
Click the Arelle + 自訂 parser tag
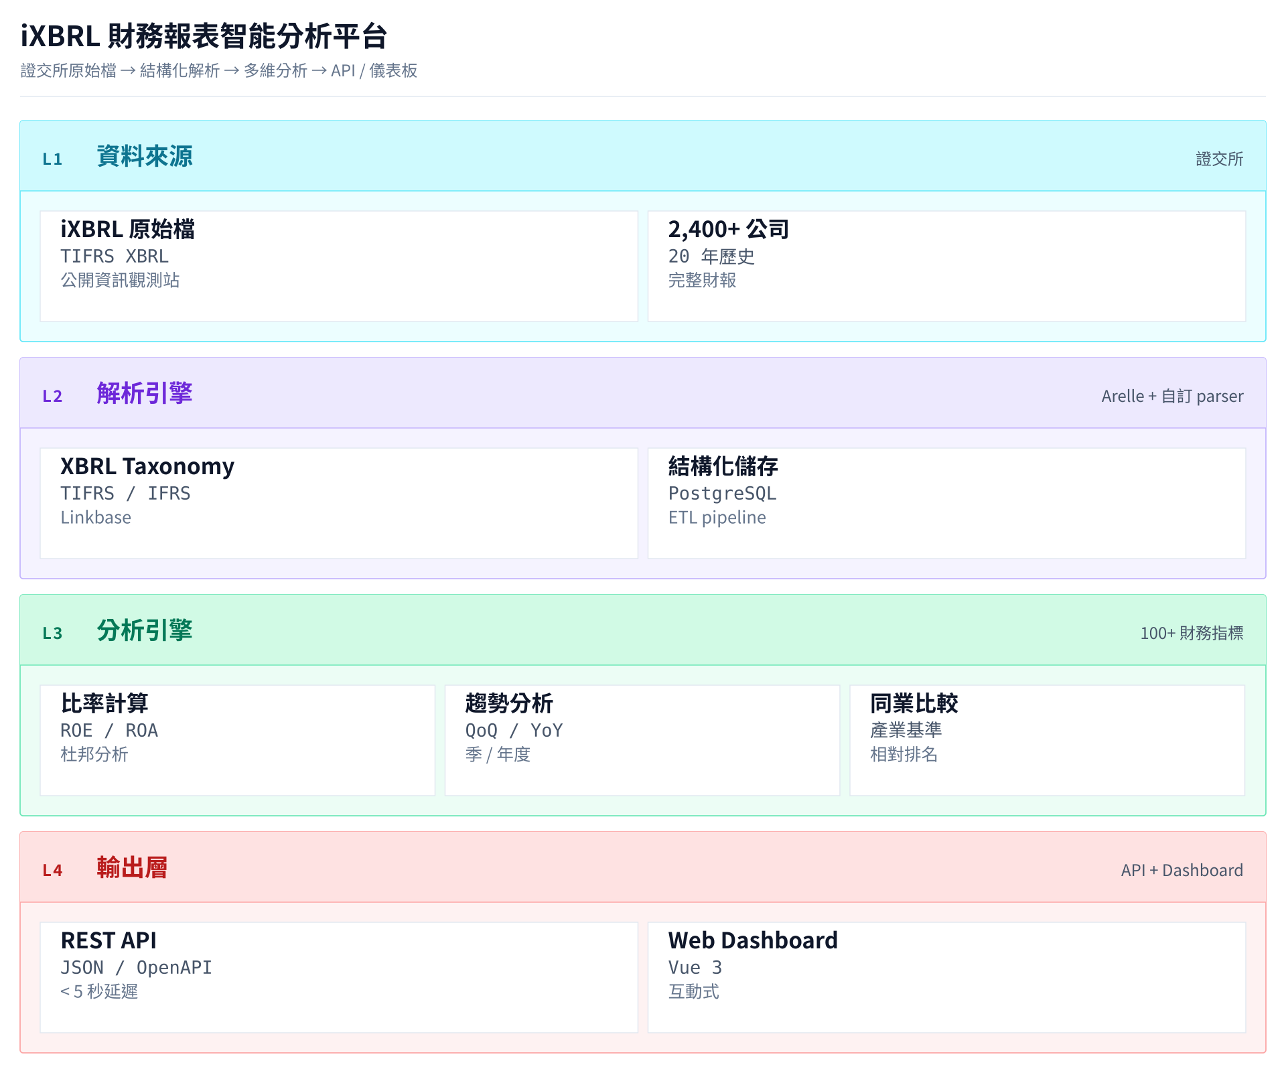tap(1172, 396)
